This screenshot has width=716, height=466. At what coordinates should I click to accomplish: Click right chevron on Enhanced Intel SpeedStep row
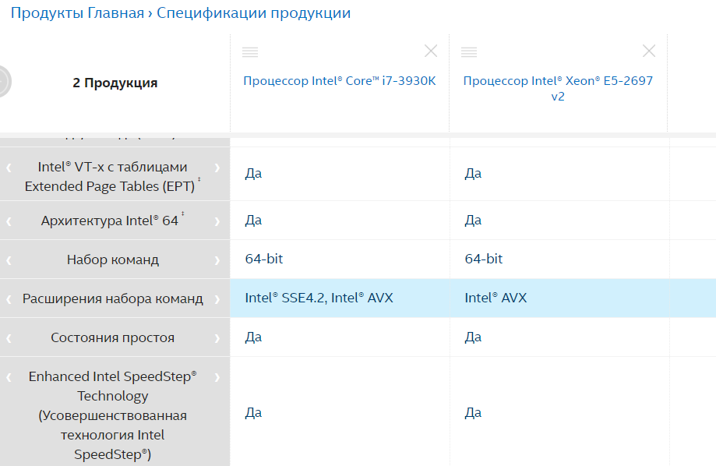pyautogui.click(x=217, y=377)
